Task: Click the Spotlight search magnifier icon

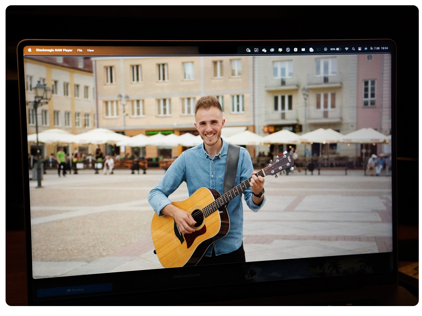Action: coord(353,49)
